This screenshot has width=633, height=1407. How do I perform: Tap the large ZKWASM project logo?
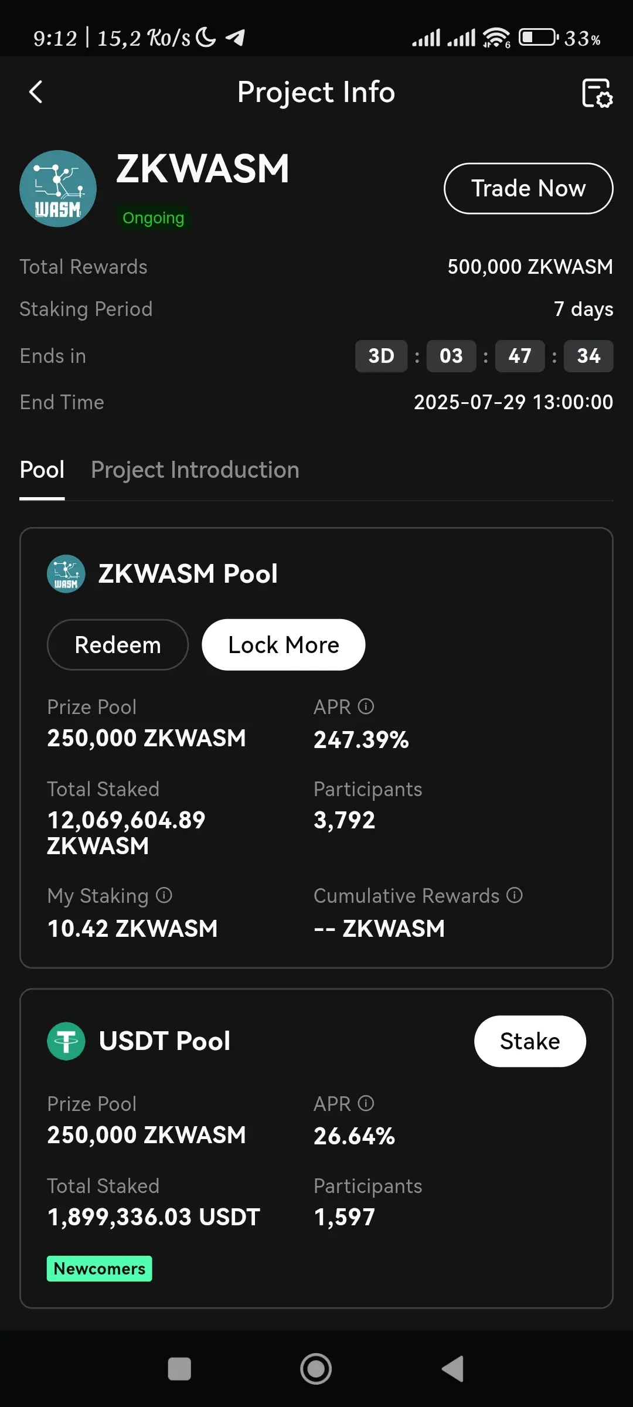point(58,189)
